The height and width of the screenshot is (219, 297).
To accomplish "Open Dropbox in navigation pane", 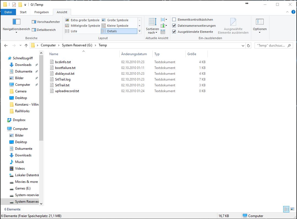I will click(x=19, y=120).
